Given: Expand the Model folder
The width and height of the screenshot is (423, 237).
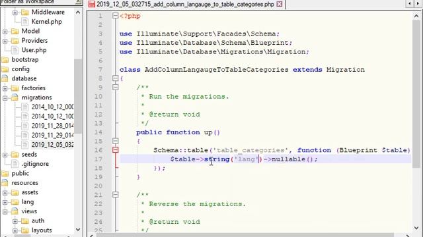Looking at the screenshot, I should click(5, 32).
